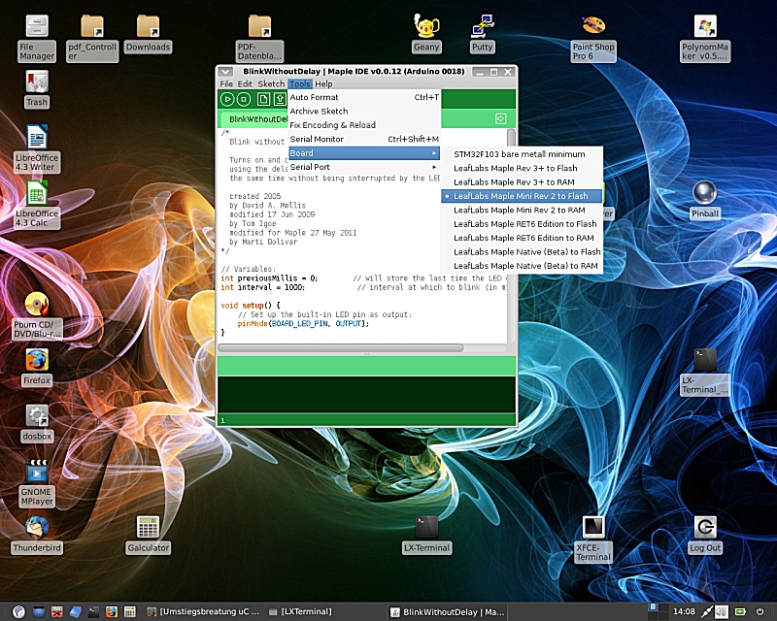Select LeafLabs Maple Native (Beta) to RAM
Viewport: 777px width, 621px height.
pyautogui.click(x=522, y=266)
